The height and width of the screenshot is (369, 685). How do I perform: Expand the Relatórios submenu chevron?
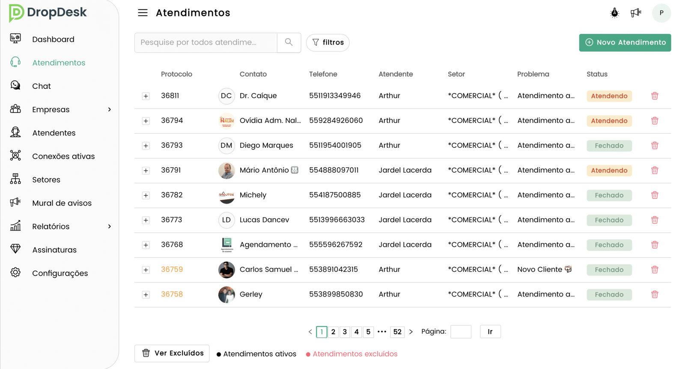(109, 226)
